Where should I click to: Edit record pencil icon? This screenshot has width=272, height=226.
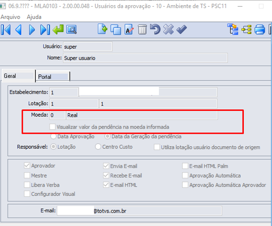pyautogui.click(x=129, y=29)
